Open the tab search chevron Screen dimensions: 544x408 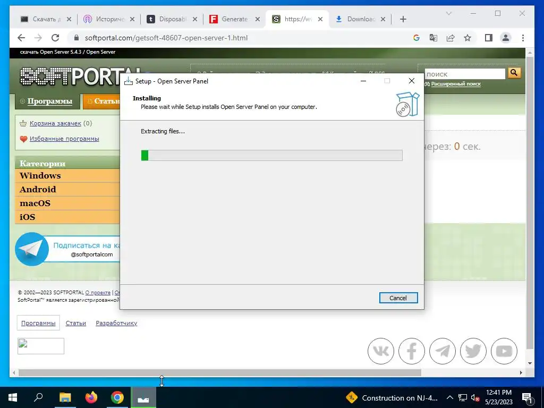(448, 13)
